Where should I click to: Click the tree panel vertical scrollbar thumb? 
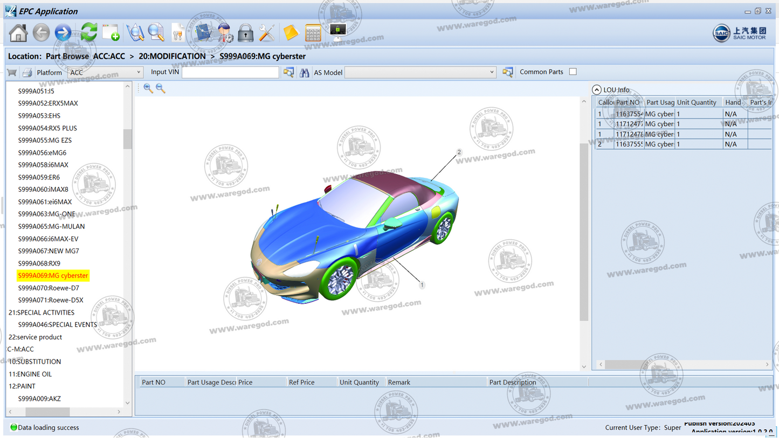[127, 139]
